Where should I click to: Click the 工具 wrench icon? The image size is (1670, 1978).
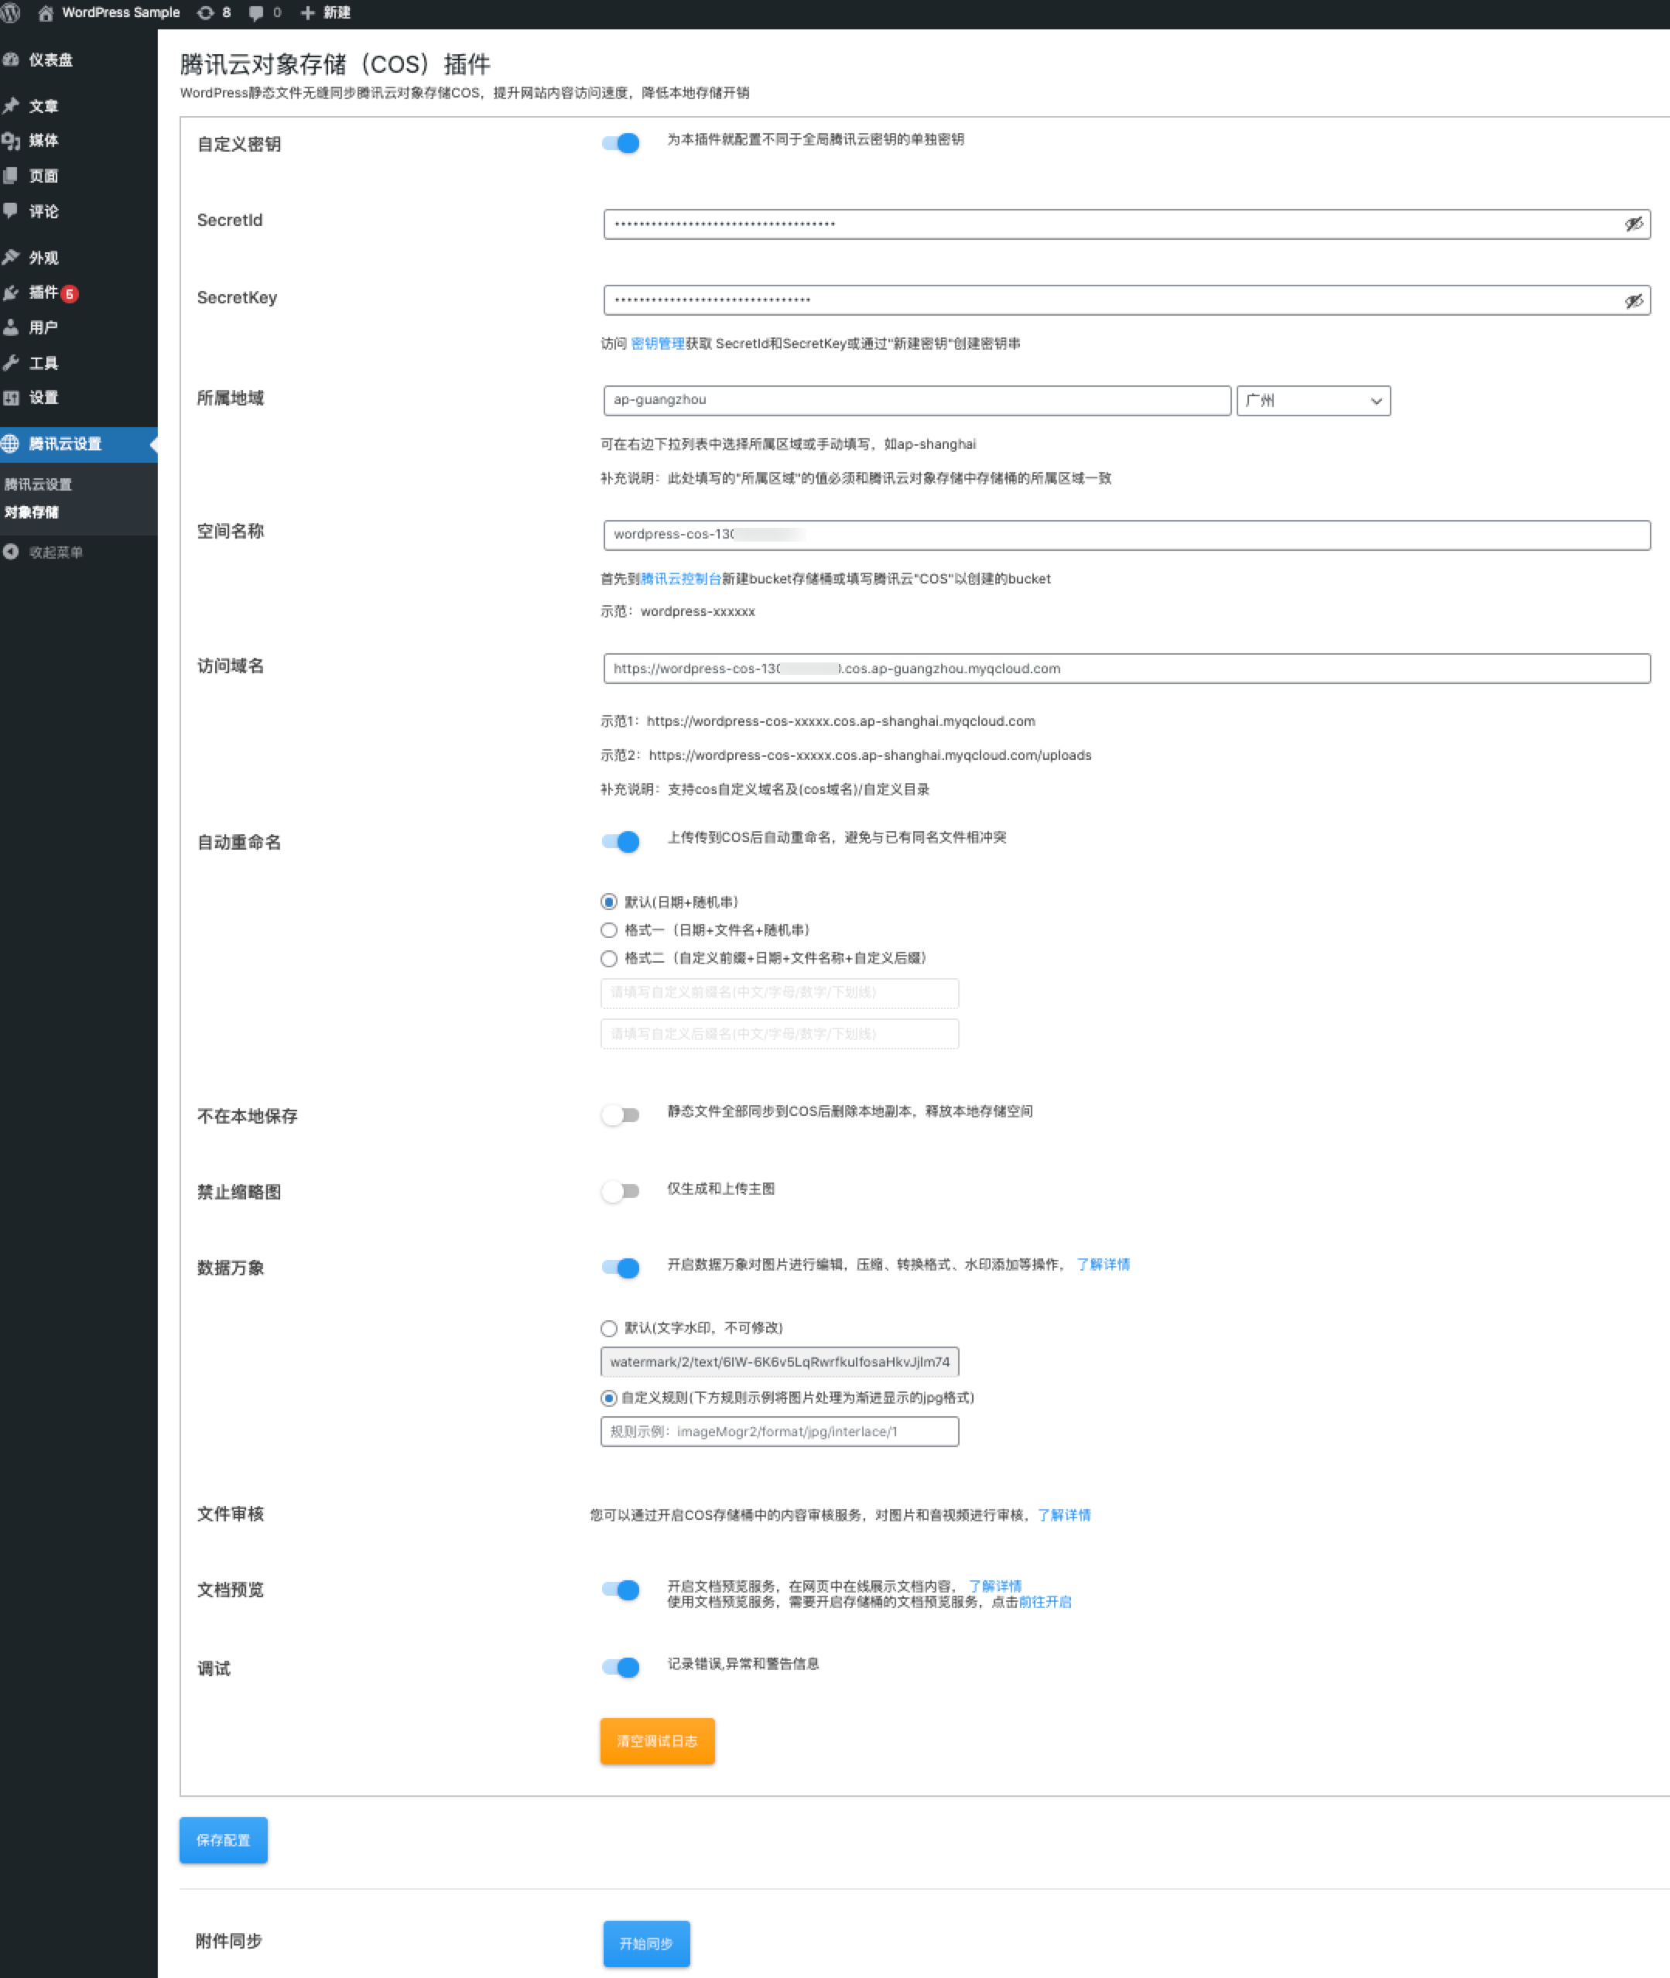pos(12,363)
